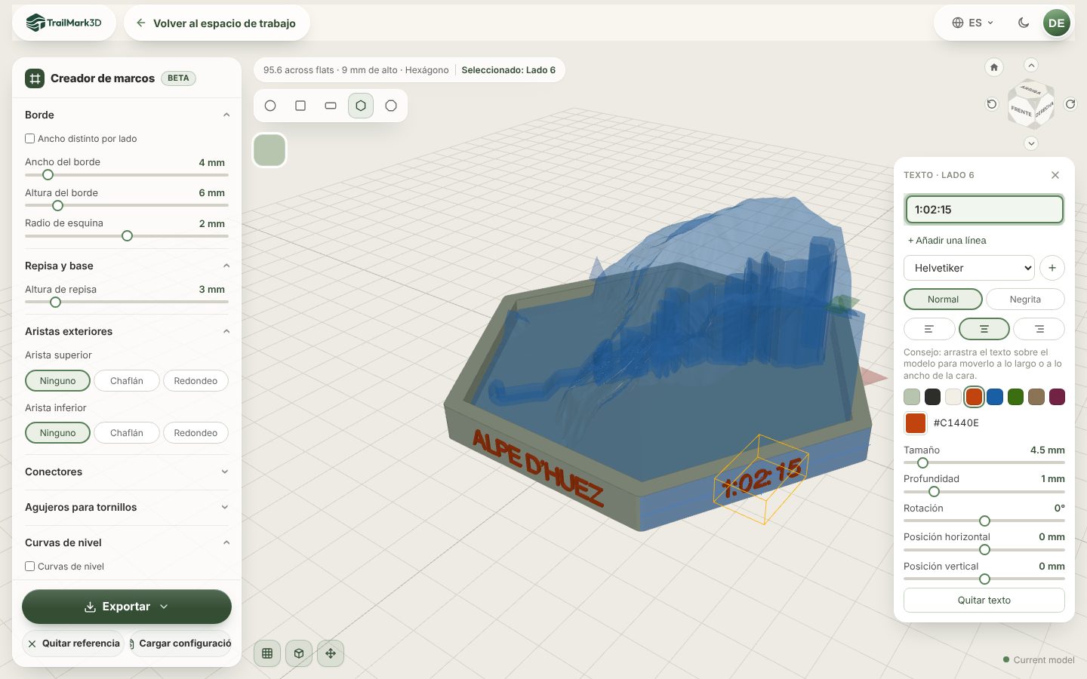This screenshot has width=1087, height=679.
Task: Set Arista superior to Ninguno
Action: [x=58, y=381]
